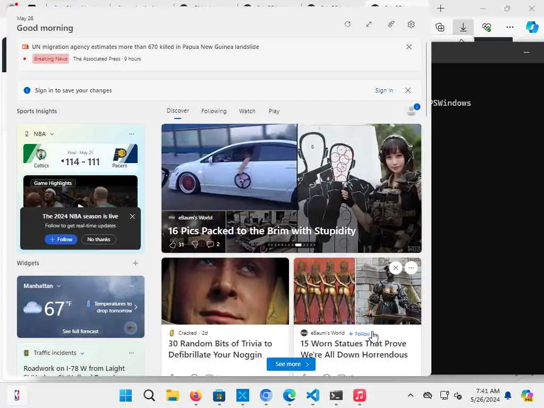Close the NBA season popup

pos(132,217)
